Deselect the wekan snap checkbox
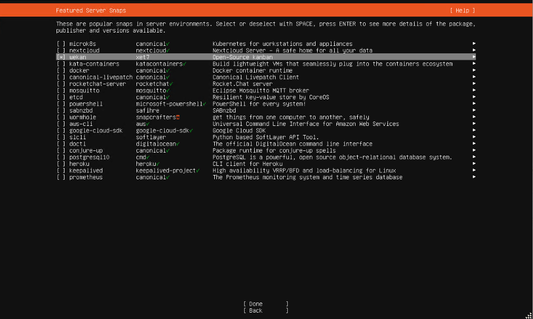This screenshot has height=319, width=533. pyautogui.click(x=61, y=57)
